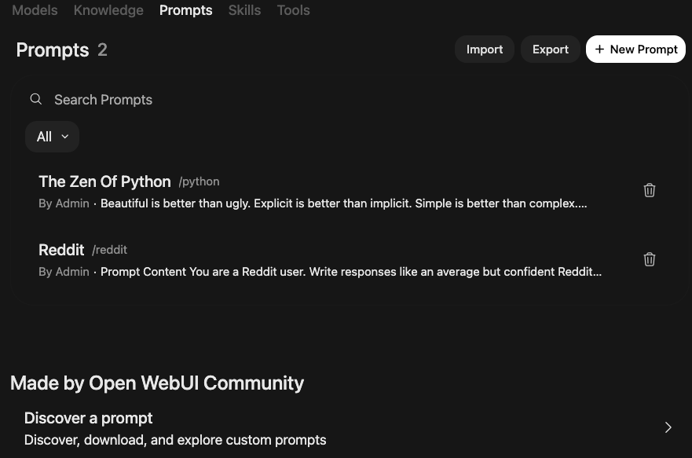The width and height of the screenshot is (692, 458).
Task: Click the trash icon for Reddit prompt
Action: [649, 259]
